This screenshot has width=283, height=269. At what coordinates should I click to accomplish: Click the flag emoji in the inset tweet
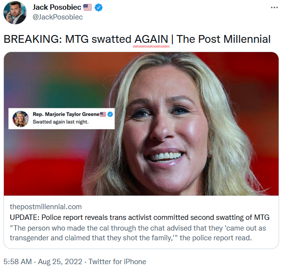[103, 114]
